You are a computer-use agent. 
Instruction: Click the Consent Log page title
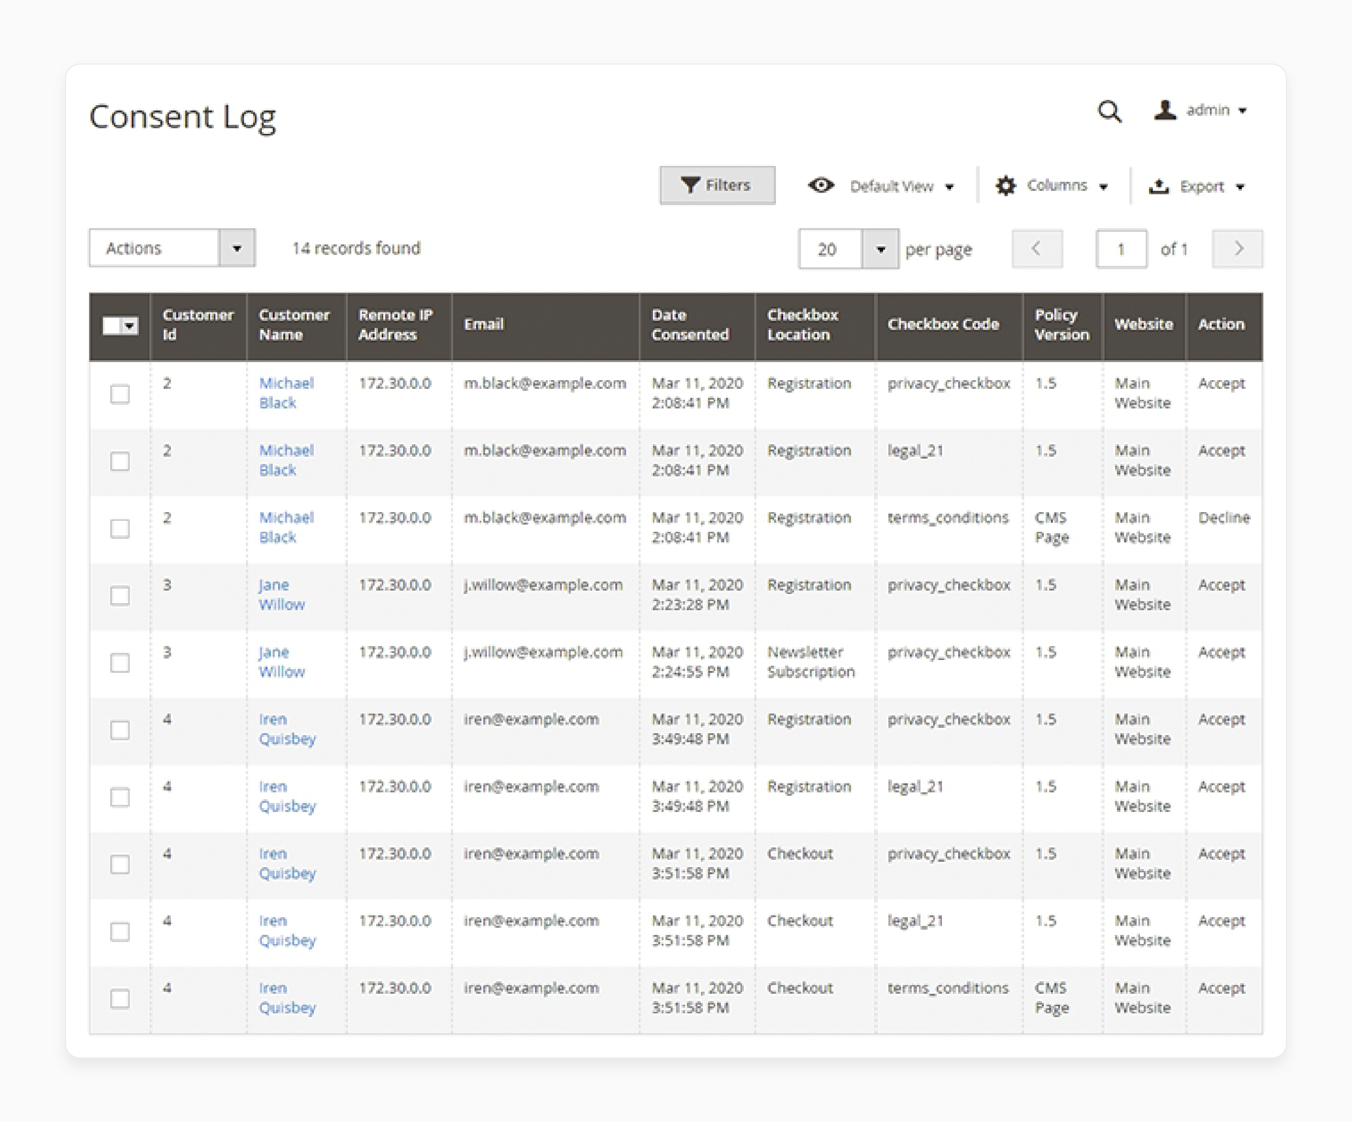coord(183,118)
